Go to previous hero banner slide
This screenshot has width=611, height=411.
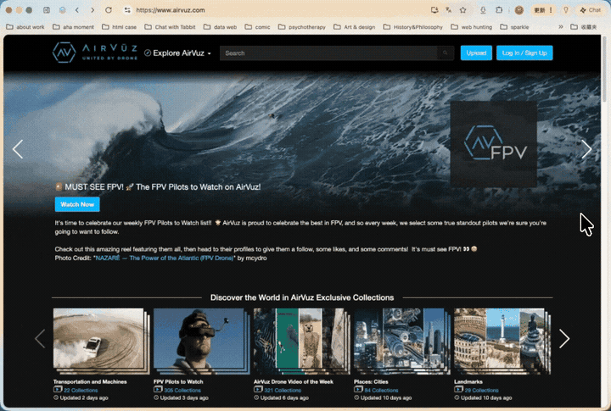(18, 149)
